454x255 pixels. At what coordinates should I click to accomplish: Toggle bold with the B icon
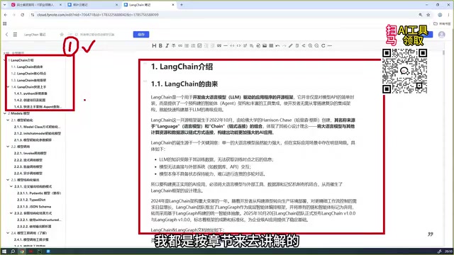160,45
